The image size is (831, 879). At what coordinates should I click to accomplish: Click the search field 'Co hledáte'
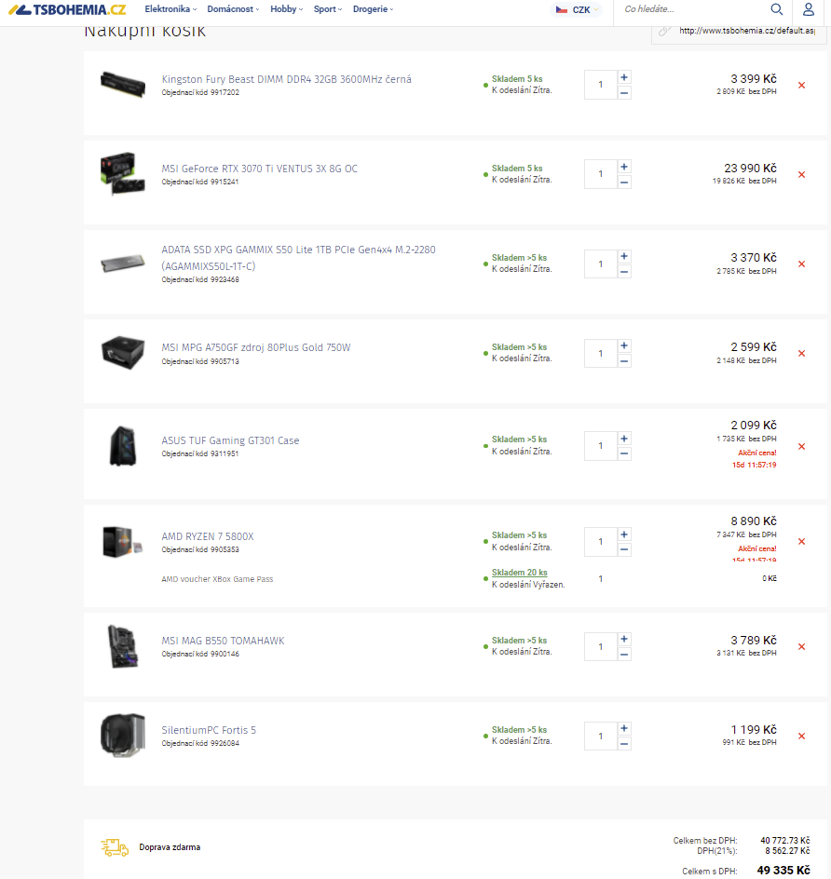689,9
